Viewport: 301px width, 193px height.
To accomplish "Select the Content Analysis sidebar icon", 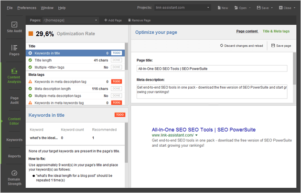I will coord(14,71).
